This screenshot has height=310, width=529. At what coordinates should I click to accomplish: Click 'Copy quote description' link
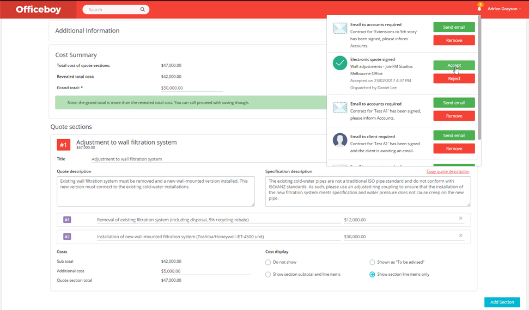coord(448,171)
